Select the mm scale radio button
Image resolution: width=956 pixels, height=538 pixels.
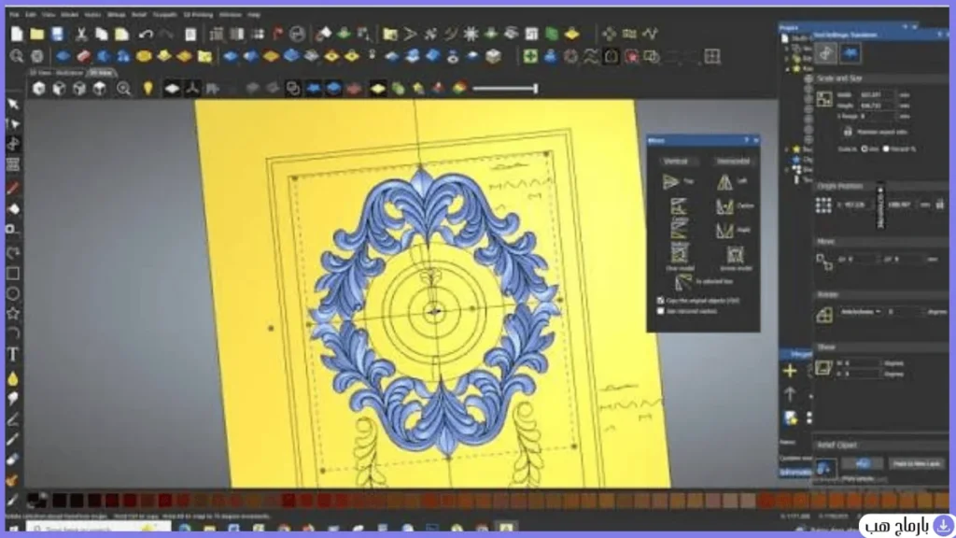[865, 149]
